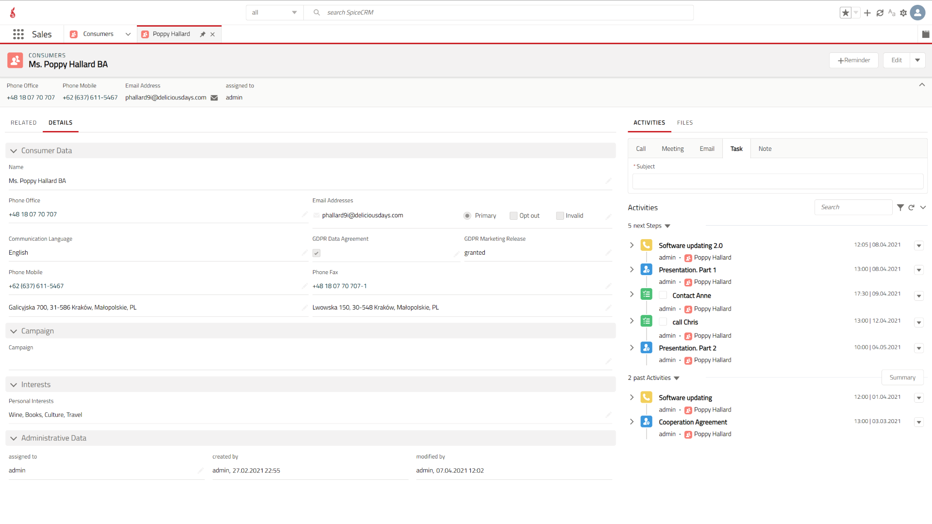
Task: Click the Consumers module icon in header
Action: pos(15,60)
